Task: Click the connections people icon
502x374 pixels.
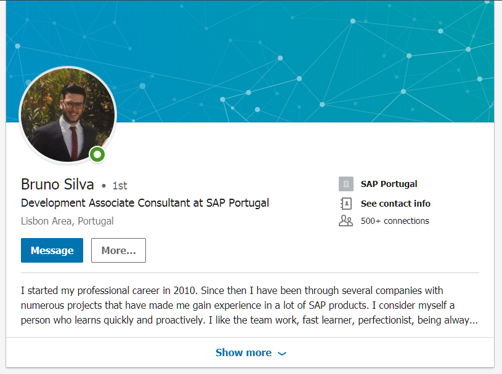Action: pyautogui.click(x=346, y=221)
